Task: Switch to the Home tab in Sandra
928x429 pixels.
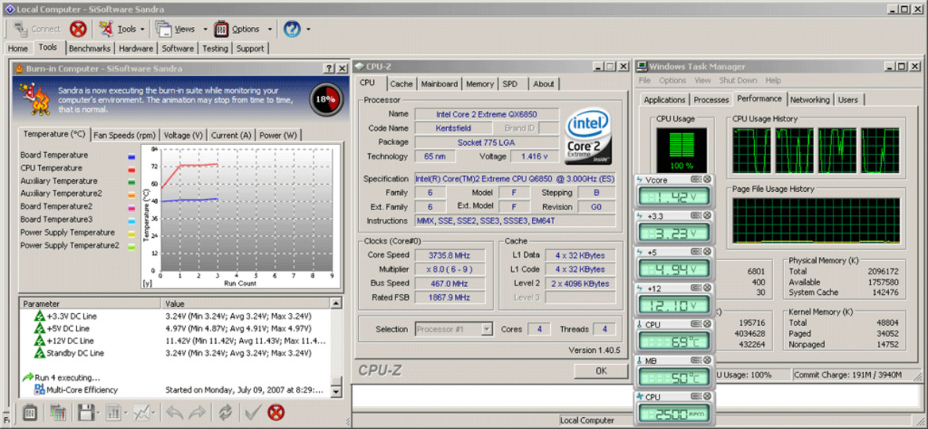Action: click(17, 48)
